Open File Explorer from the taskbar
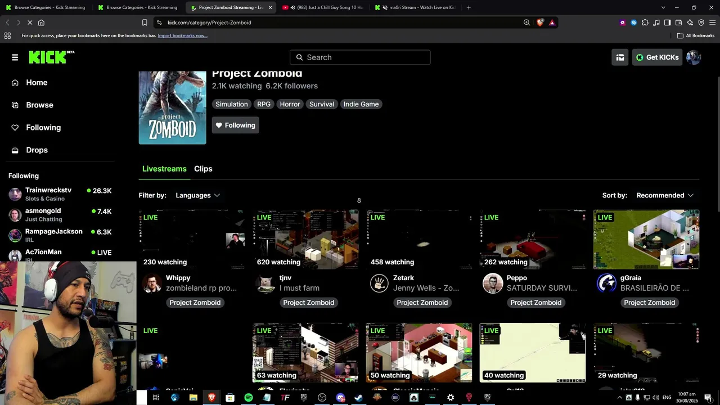 coord(193,398)
